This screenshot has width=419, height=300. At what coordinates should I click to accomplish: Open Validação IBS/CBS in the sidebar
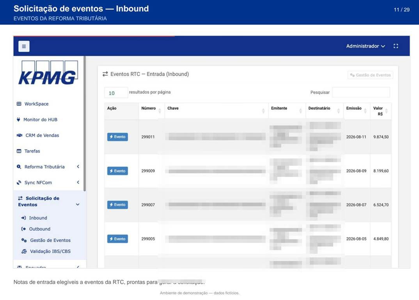click(x=46, y=251)
